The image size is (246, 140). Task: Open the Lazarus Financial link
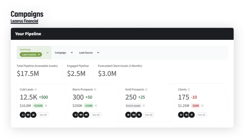pos(25,21)
